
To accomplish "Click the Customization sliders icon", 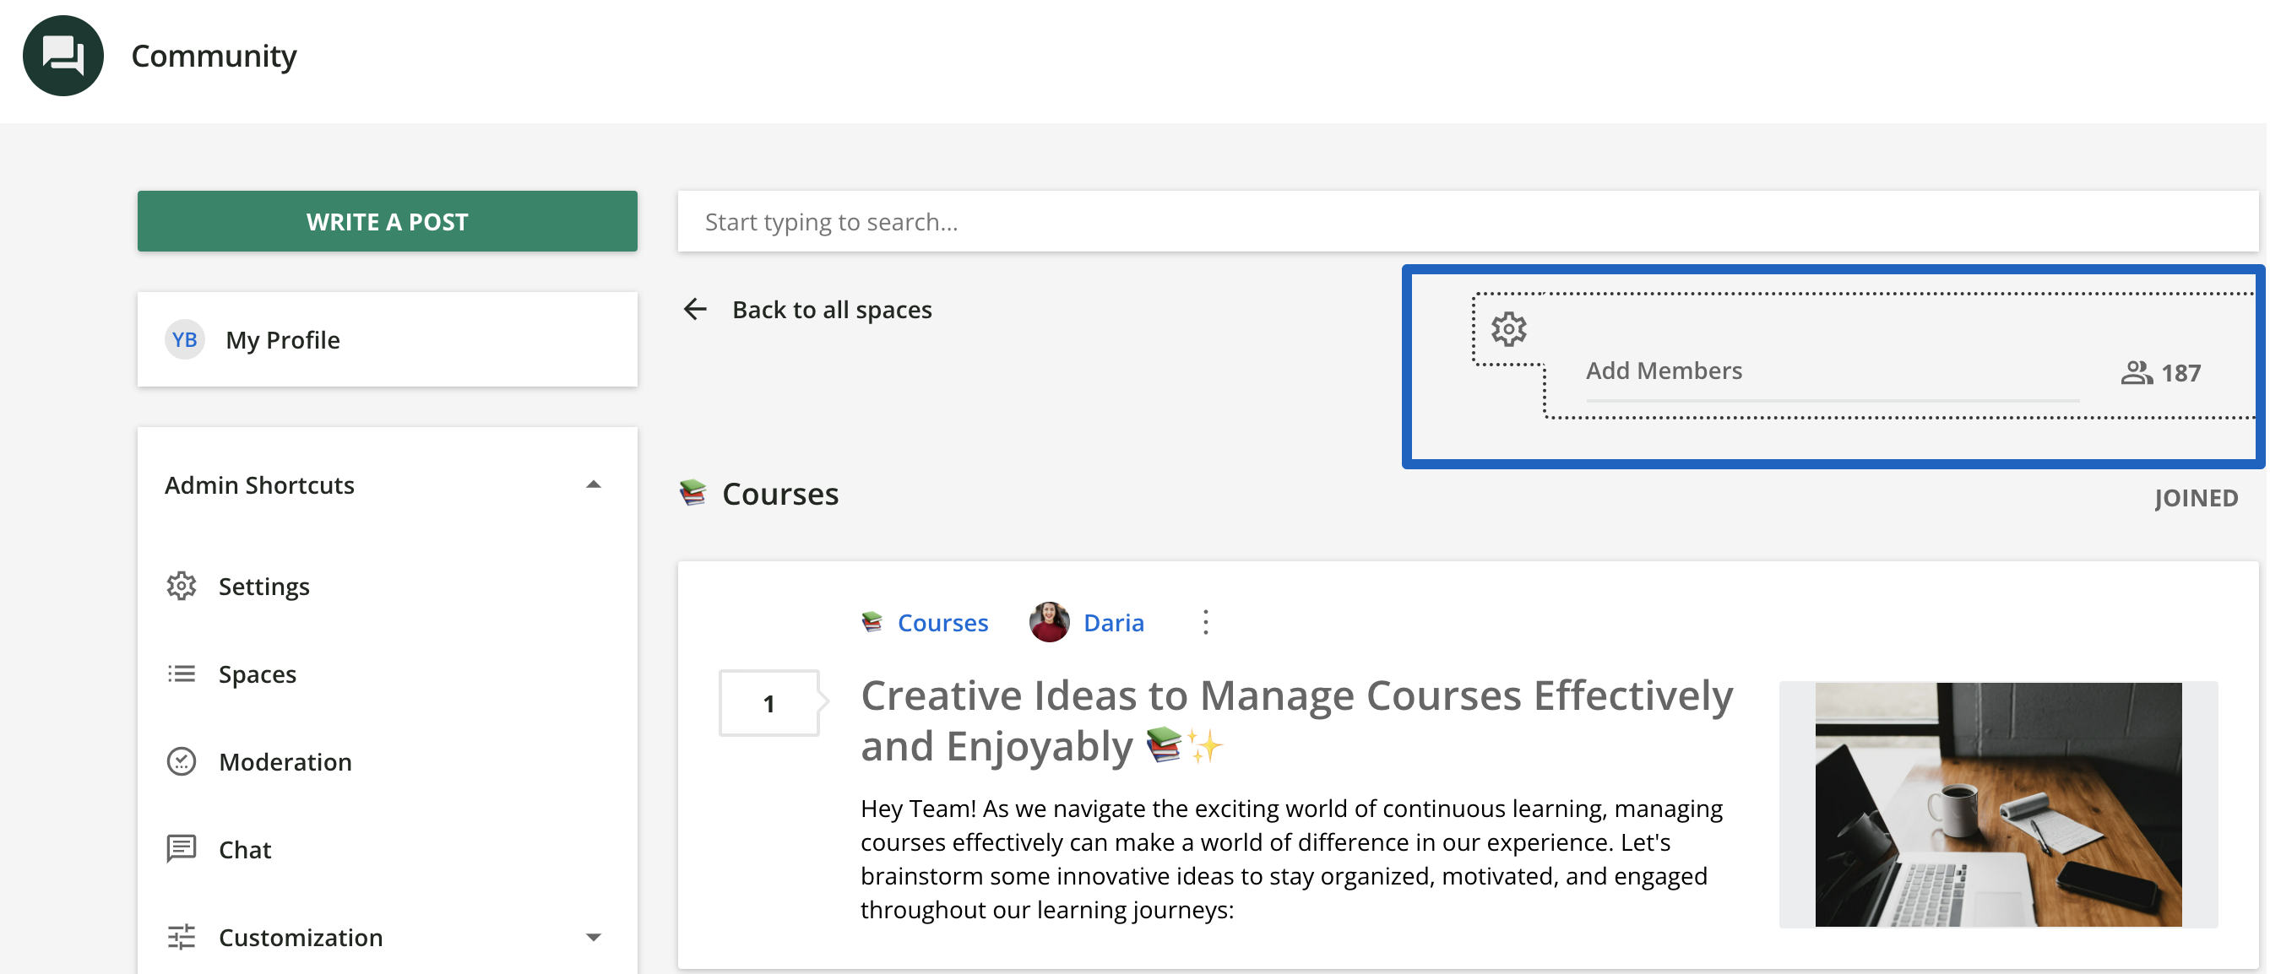I will (x=182, y=937).
